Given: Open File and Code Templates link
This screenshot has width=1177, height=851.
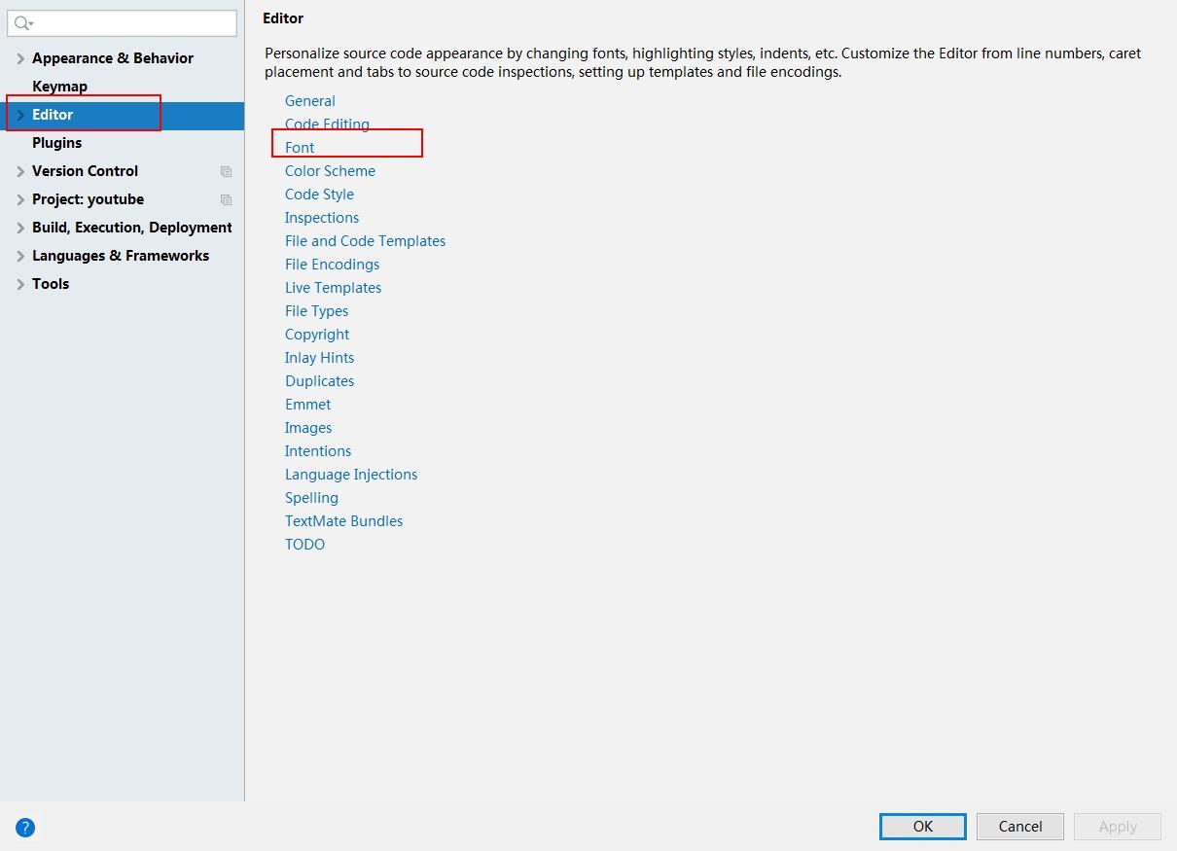Looking at the screenshot, I should (365, 241).
